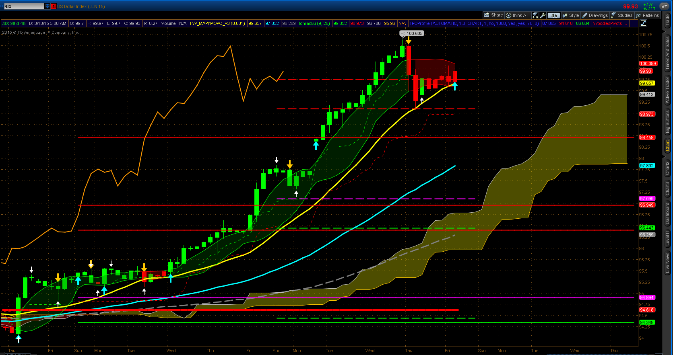Click the 'O: 99.7' open value
This screenshot has width=673, height=355.
coord(77,23)
